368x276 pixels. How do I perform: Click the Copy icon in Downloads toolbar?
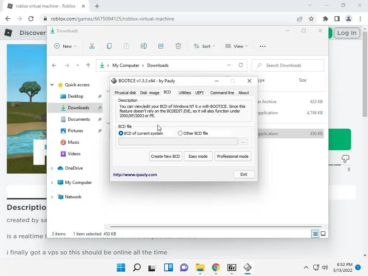[x=109, y=46]
